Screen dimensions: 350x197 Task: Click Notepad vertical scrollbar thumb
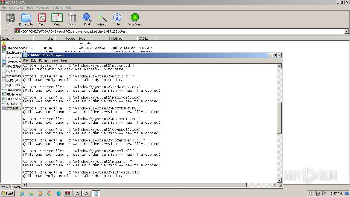[x=279, y=118]
